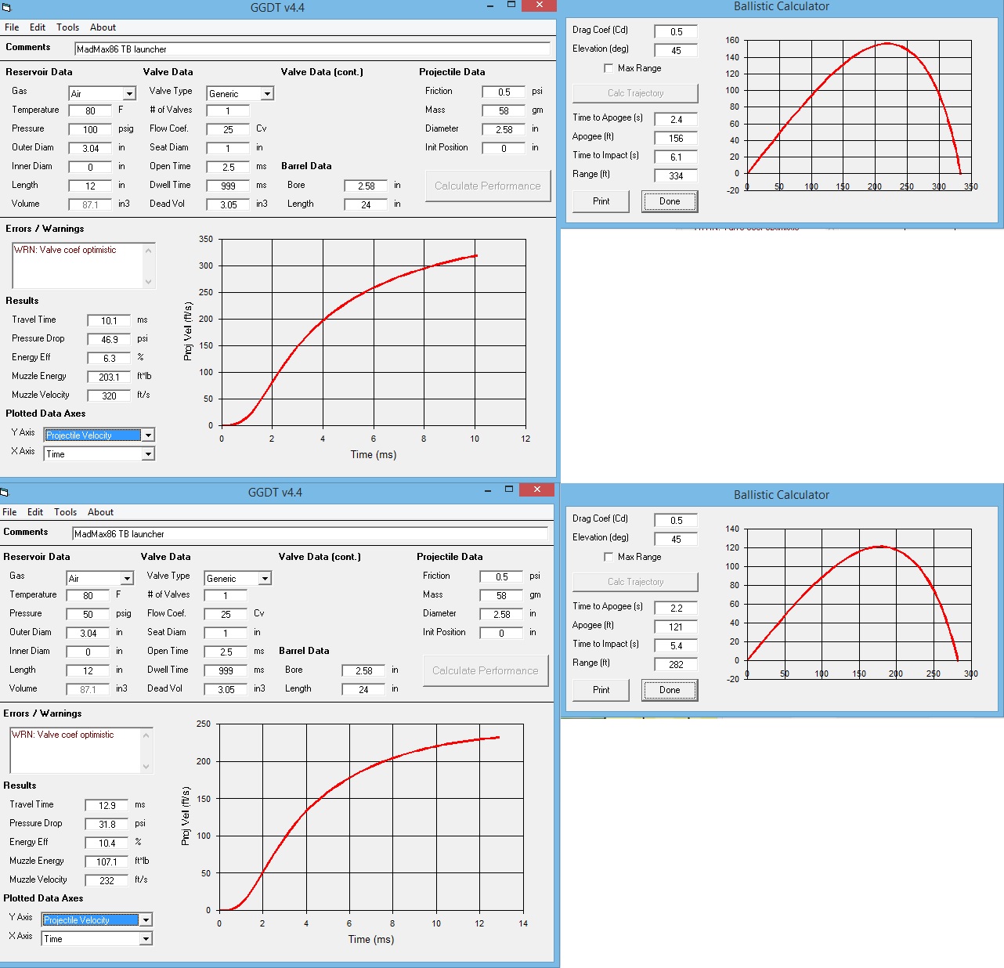Open Gas dropdown in the 100 psig reservoir
The image size is (1004, 968).
[x=129, y=94]
